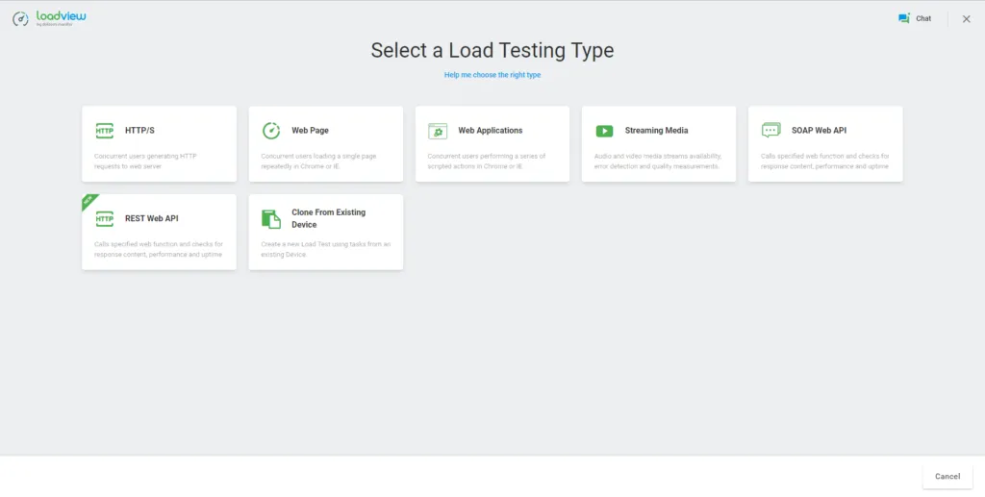Click the Cancel button
The image size is (985, 497).
[x=947, y=476]
